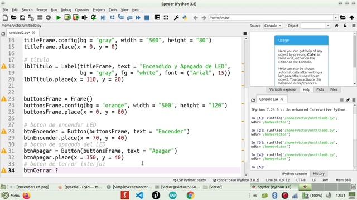This screenshot has width=357, height=200.
Task: Browse editor tabs icon
Action: coord(3,33)
